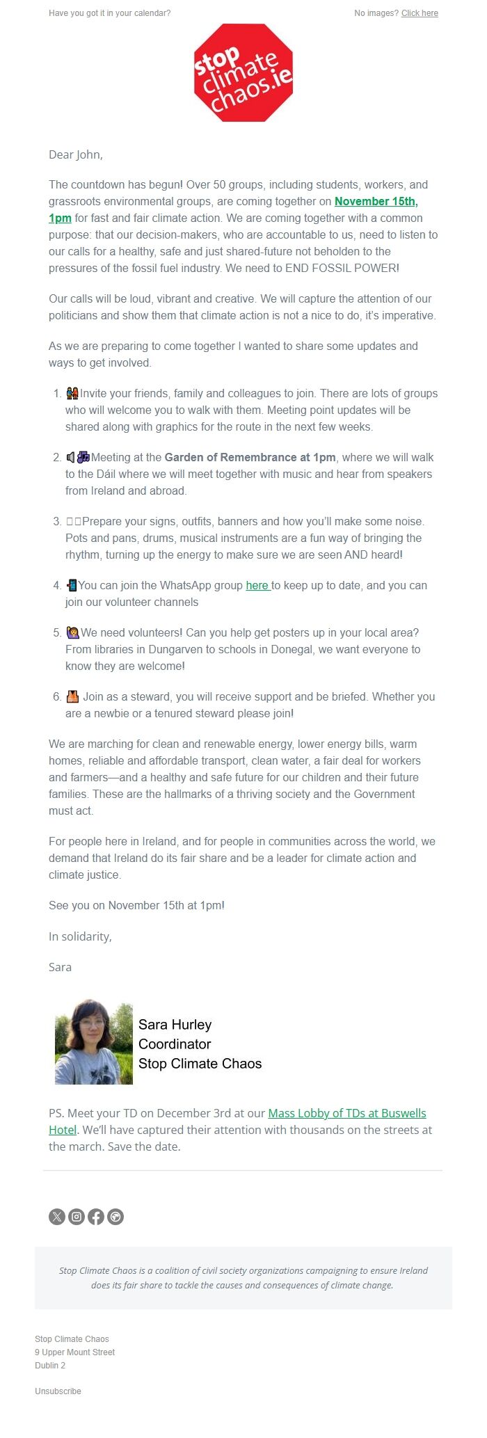Click the 'Garden of Remembrance at 1pm' text

(x=250, y=458)
